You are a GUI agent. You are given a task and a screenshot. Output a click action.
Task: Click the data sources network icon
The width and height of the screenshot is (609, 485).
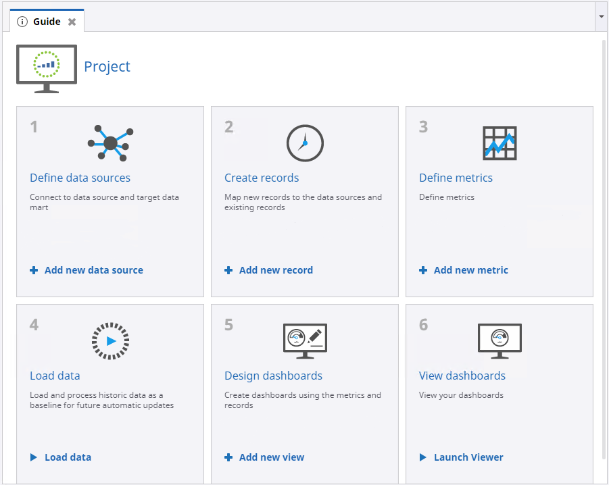coord(111,143)
